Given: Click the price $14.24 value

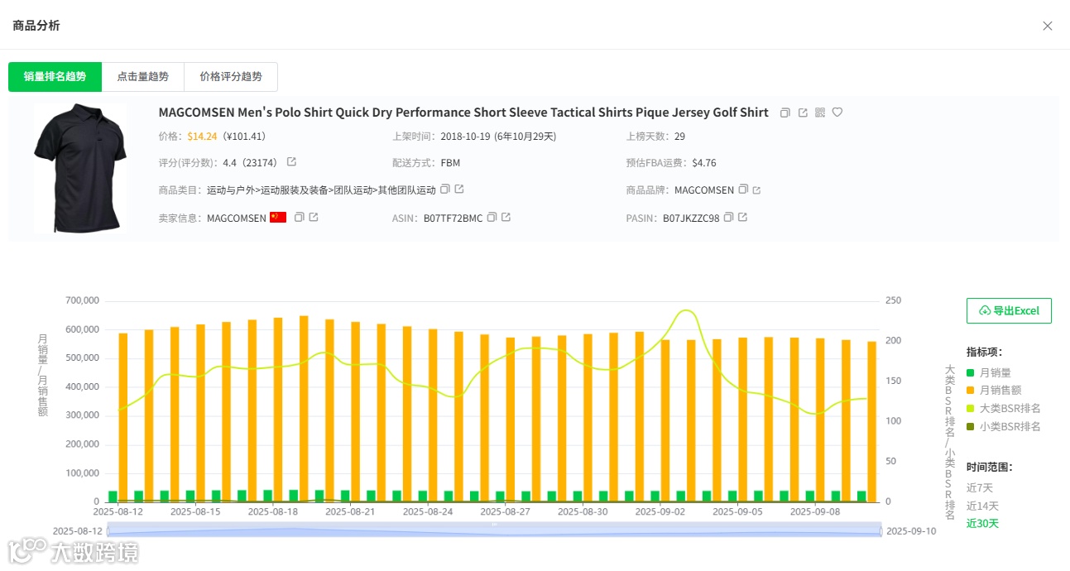Looking at the screenshot, I should (x=203, y=137).
